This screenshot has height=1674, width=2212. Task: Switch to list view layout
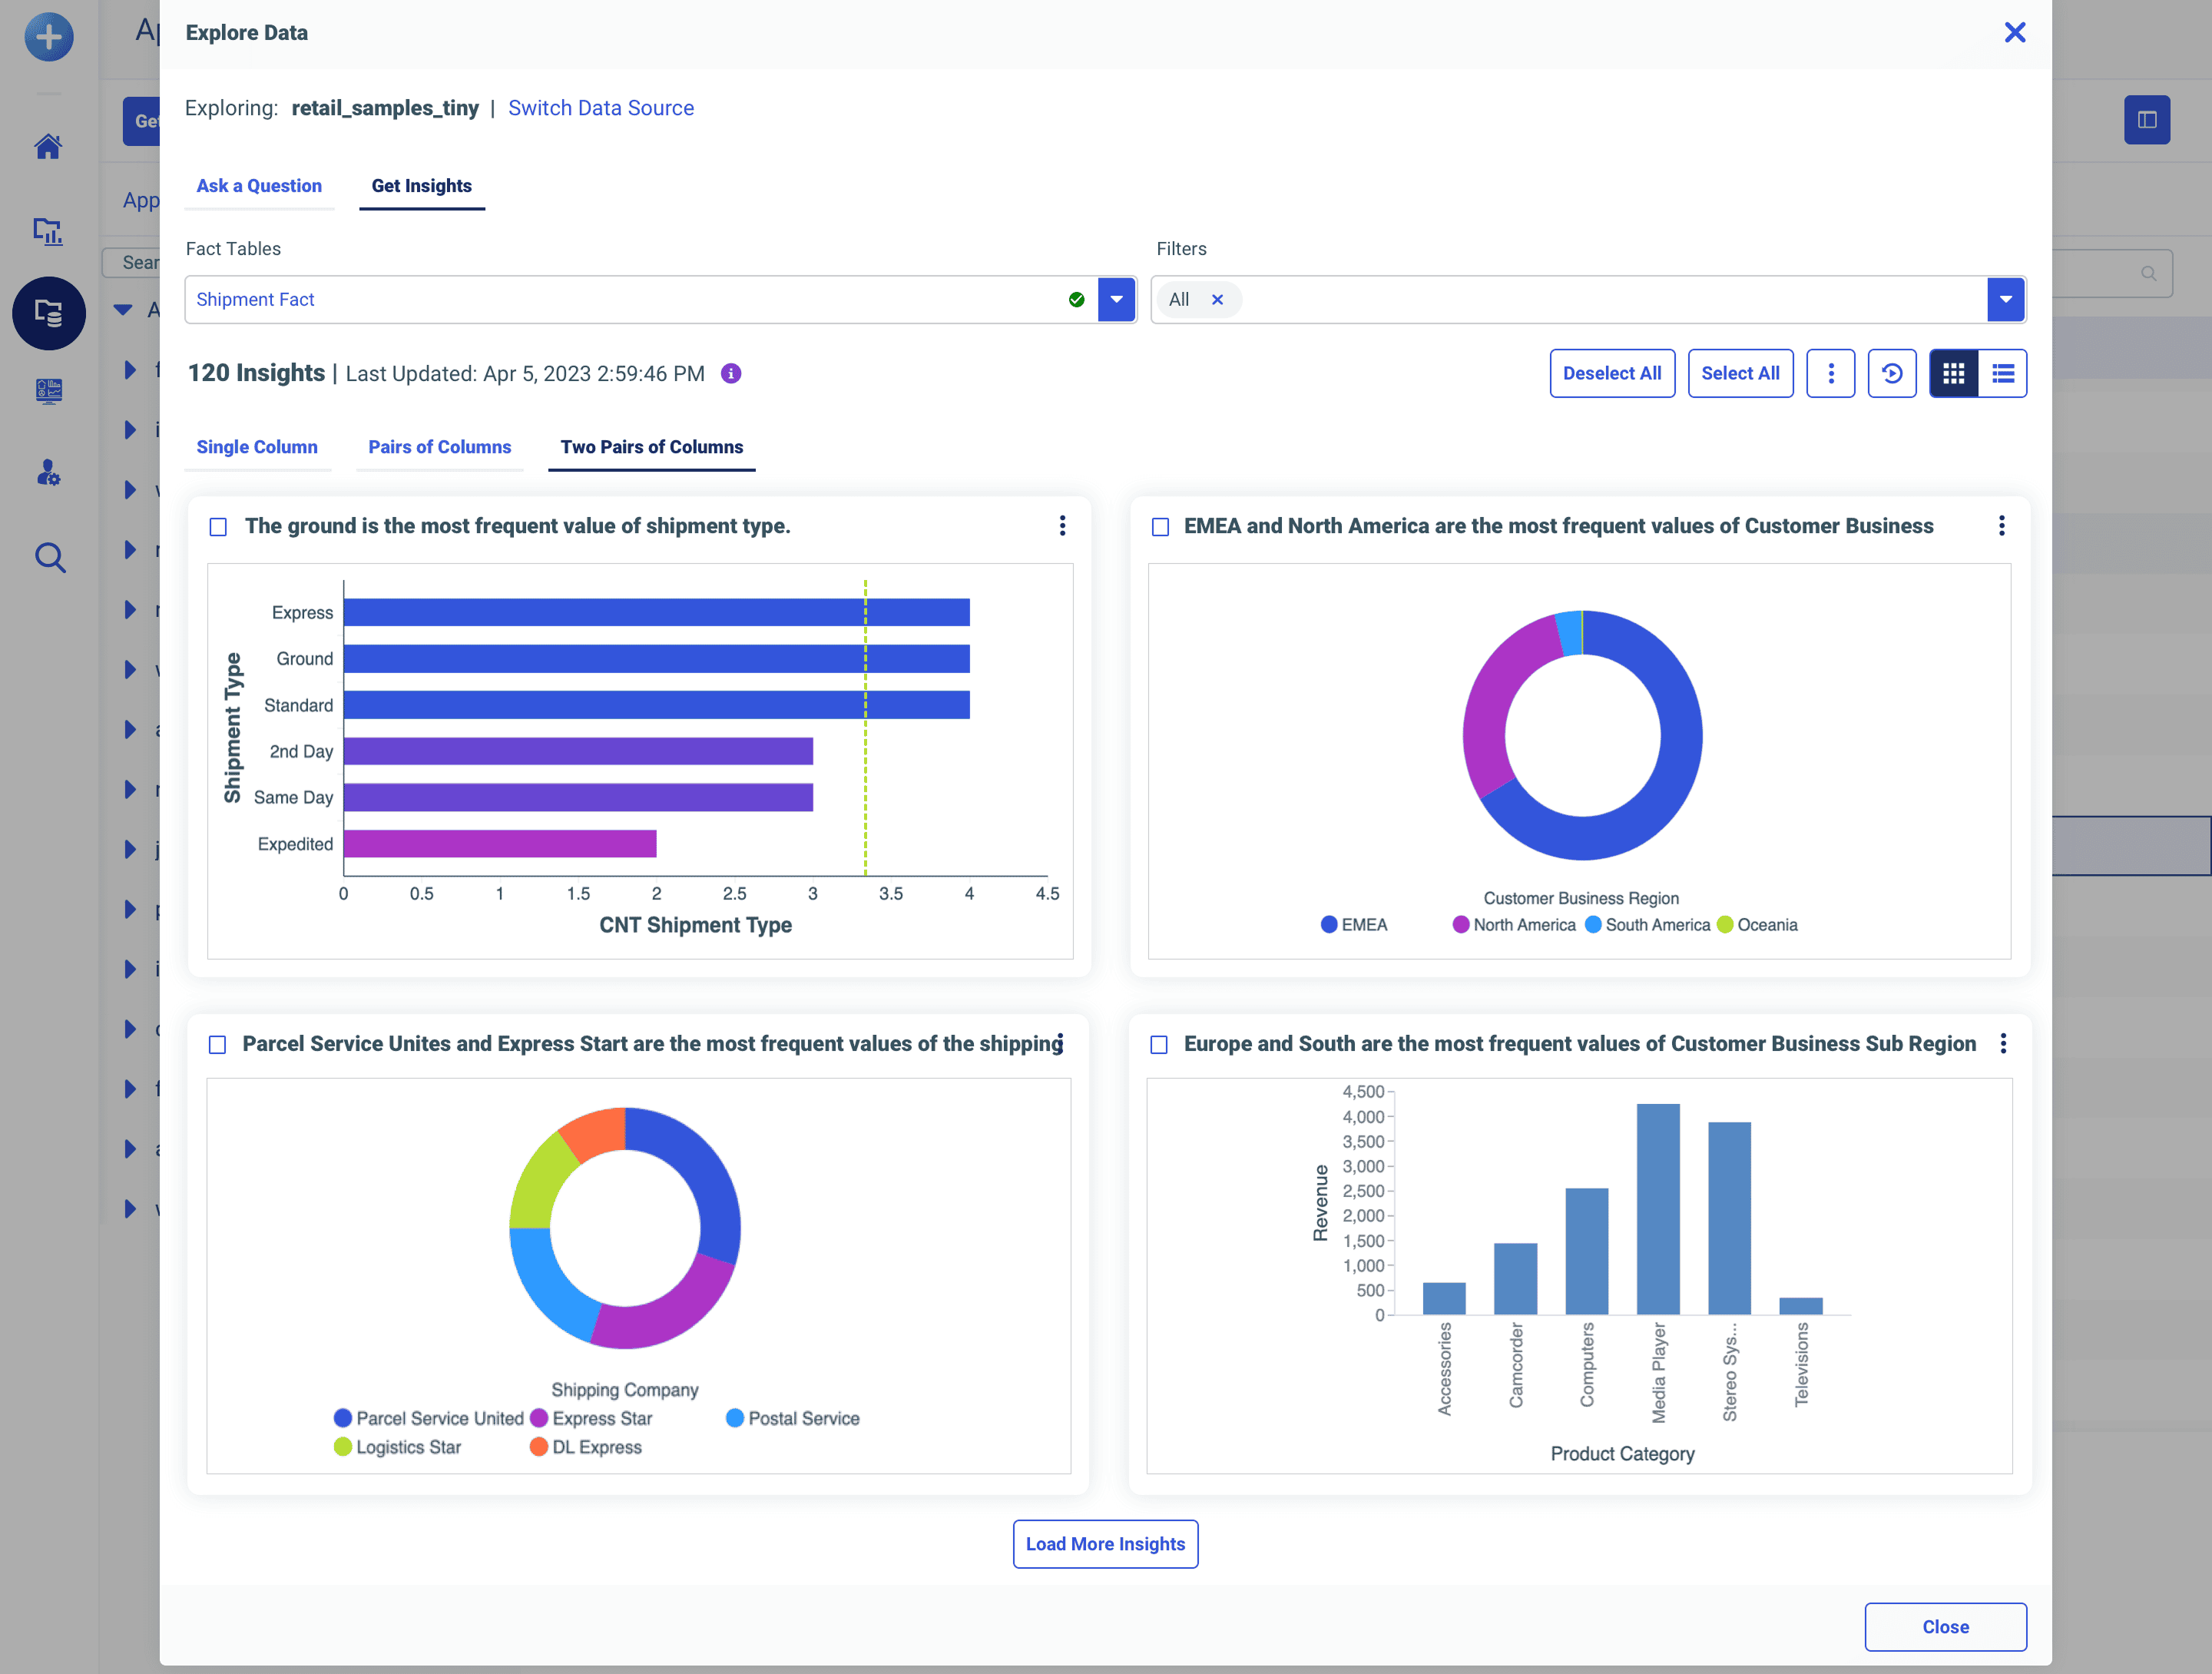click(2002, 373)
